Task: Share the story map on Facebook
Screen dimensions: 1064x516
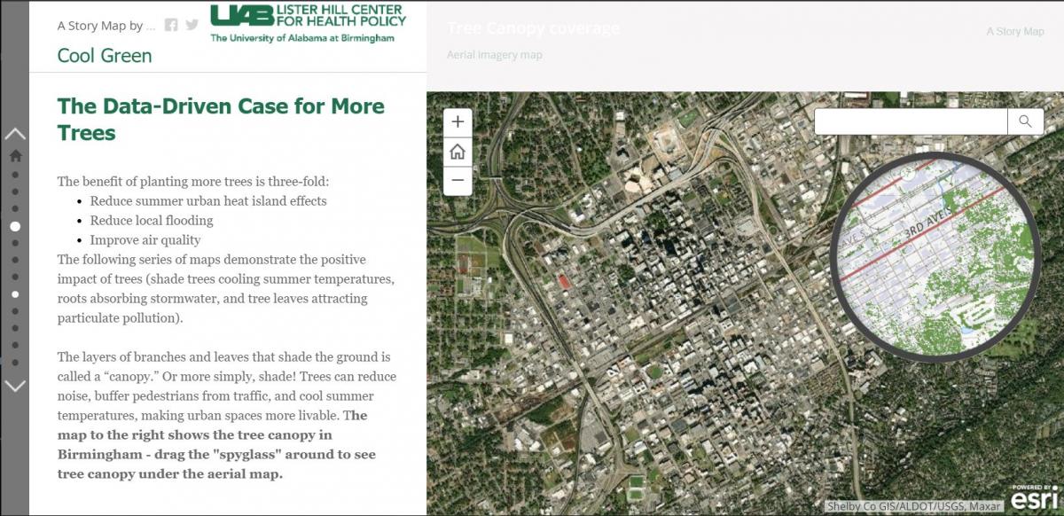Action: pyautogui.click(x=171, y=25)
